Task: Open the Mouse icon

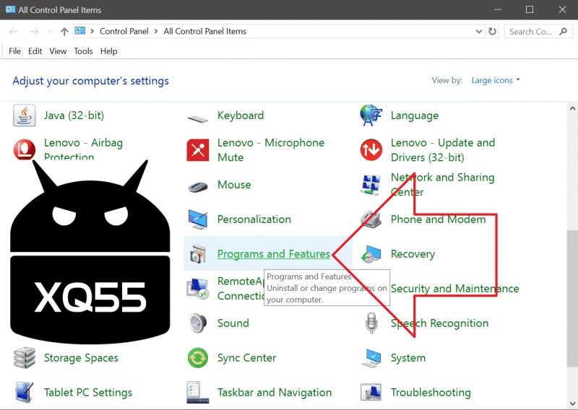Action: point(198,186)
